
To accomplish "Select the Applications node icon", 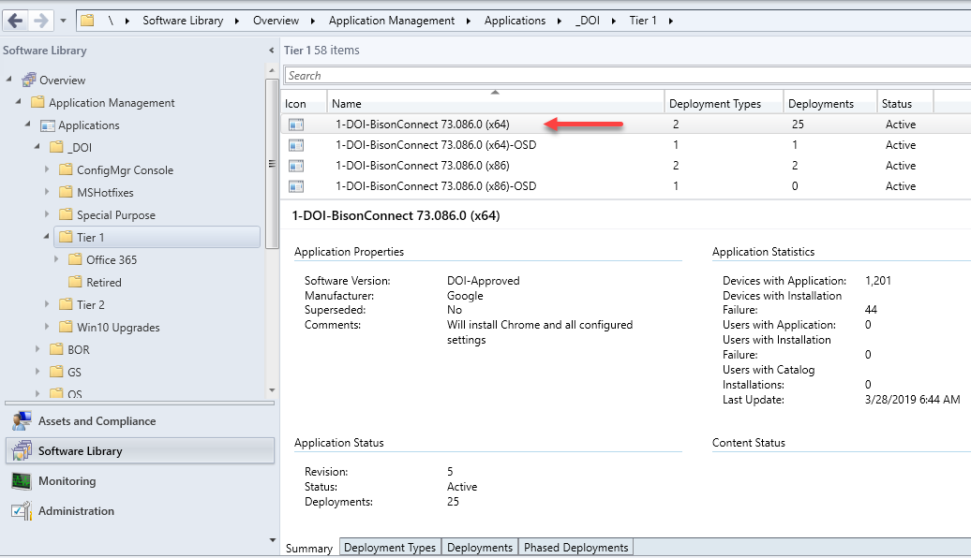I will point(47,125).
